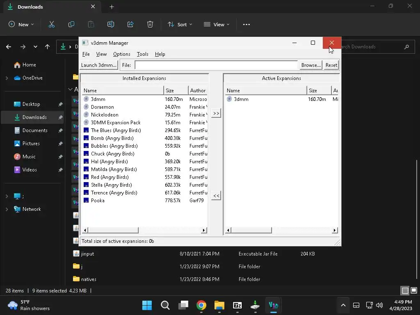Screen dimensions: 420x315
Task: Click Active Expansions horizontal scrollbar thumb
Action: coord(251,231)
